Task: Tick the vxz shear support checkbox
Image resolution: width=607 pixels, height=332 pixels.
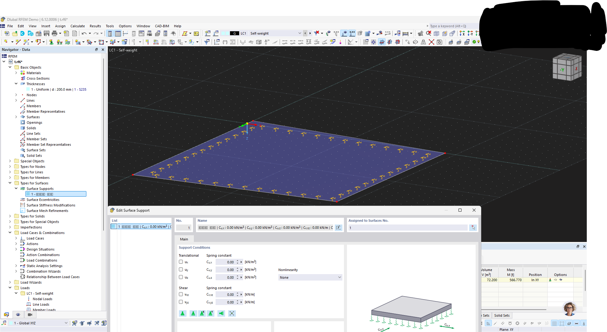Action: [x=181, y=294]
